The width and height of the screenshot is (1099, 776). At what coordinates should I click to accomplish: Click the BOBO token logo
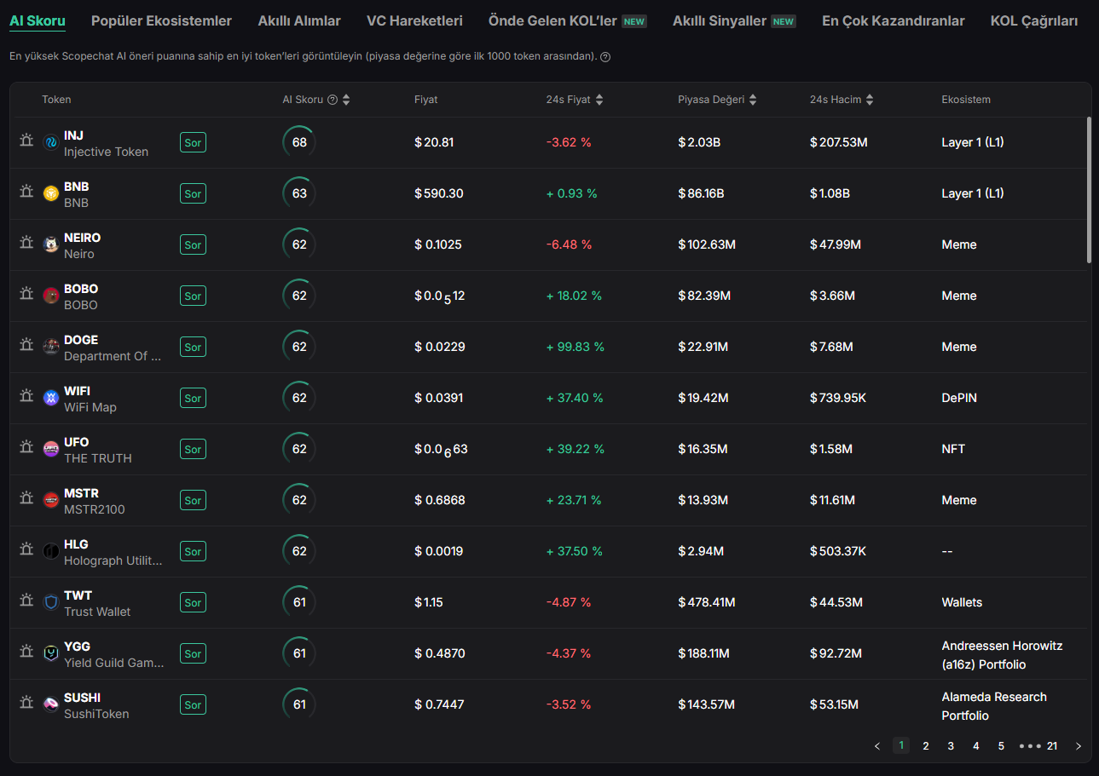click(51, 296)
